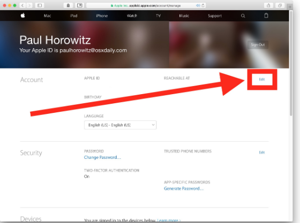Click the ghost-shaped toolbar extension icon
The image size is (300, 223).
(68, 5)
